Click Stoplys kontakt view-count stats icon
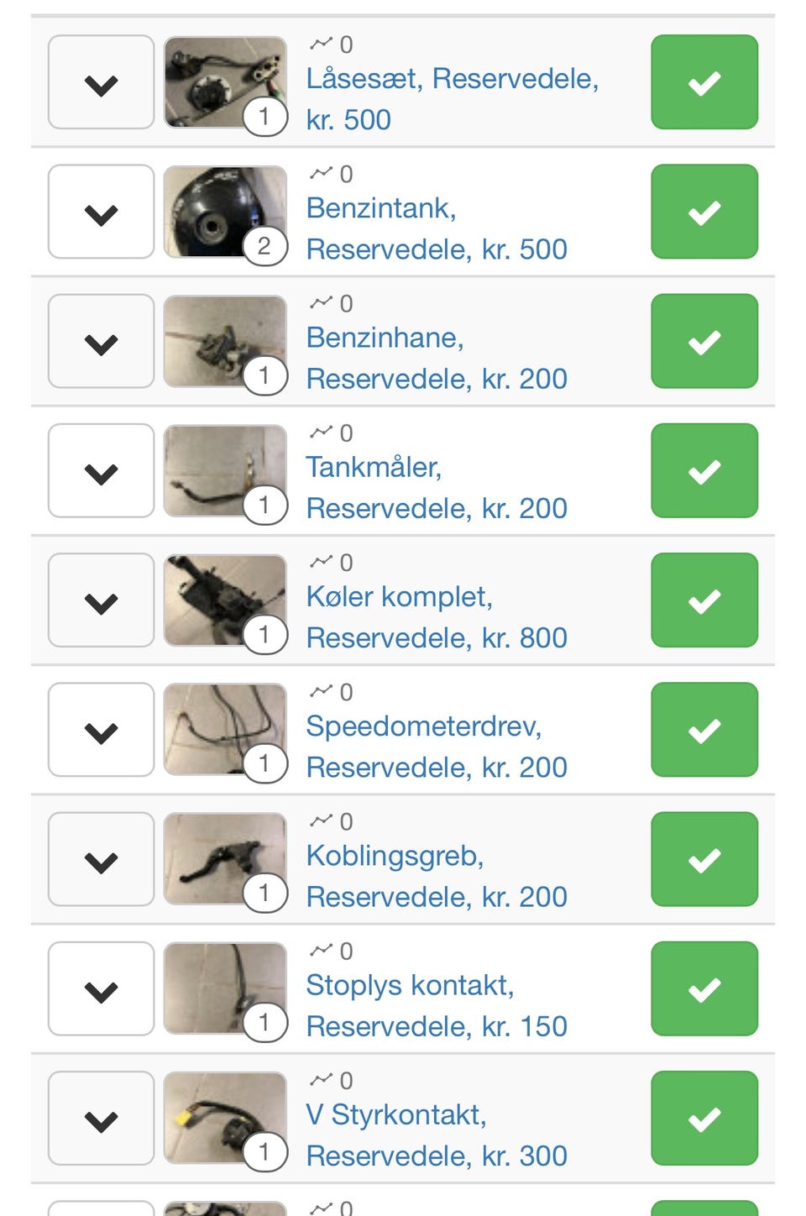Screen dimensions: 806x1216 pos(321,950)
